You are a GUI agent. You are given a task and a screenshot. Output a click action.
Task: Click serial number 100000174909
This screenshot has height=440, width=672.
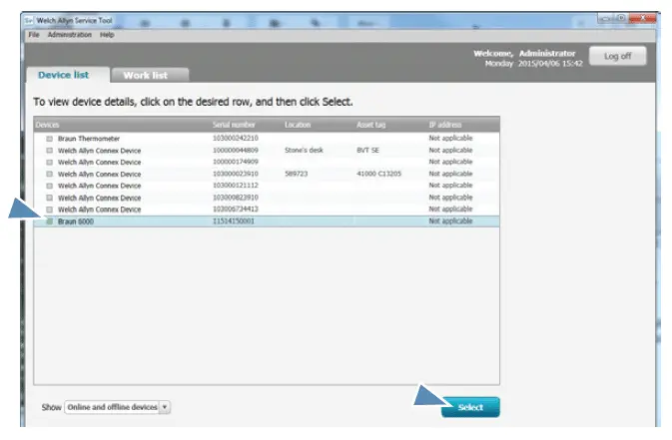tap(236, 162)
